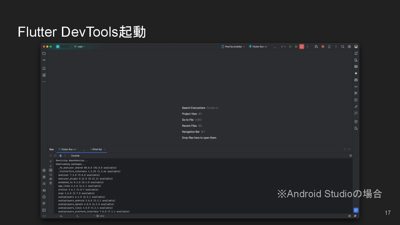
Task: Toggle soft-wrap in console
Action: coord(51,170)
